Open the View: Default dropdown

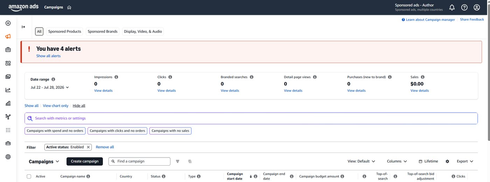361,161
